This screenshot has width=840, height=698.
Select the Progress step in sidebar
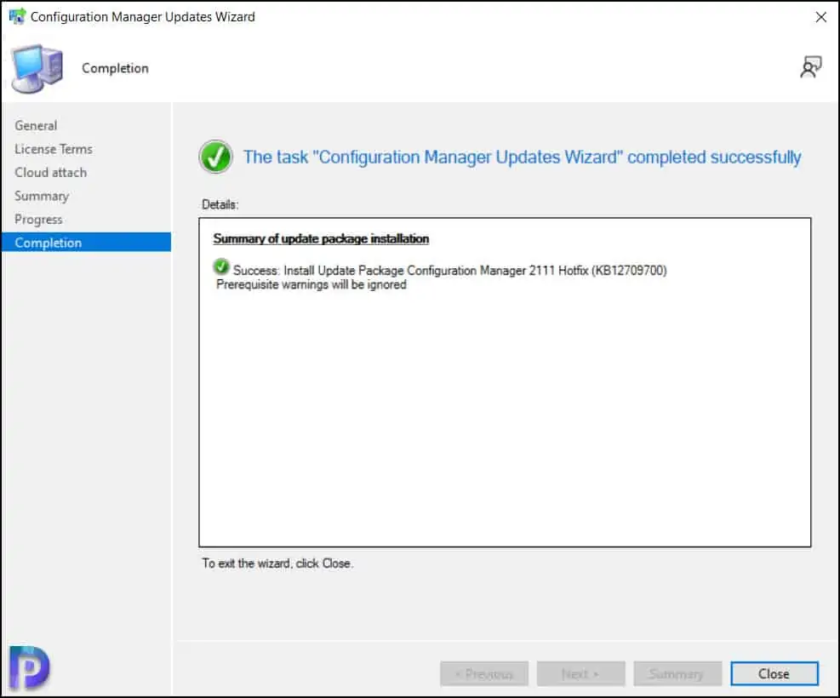[38, 220]
